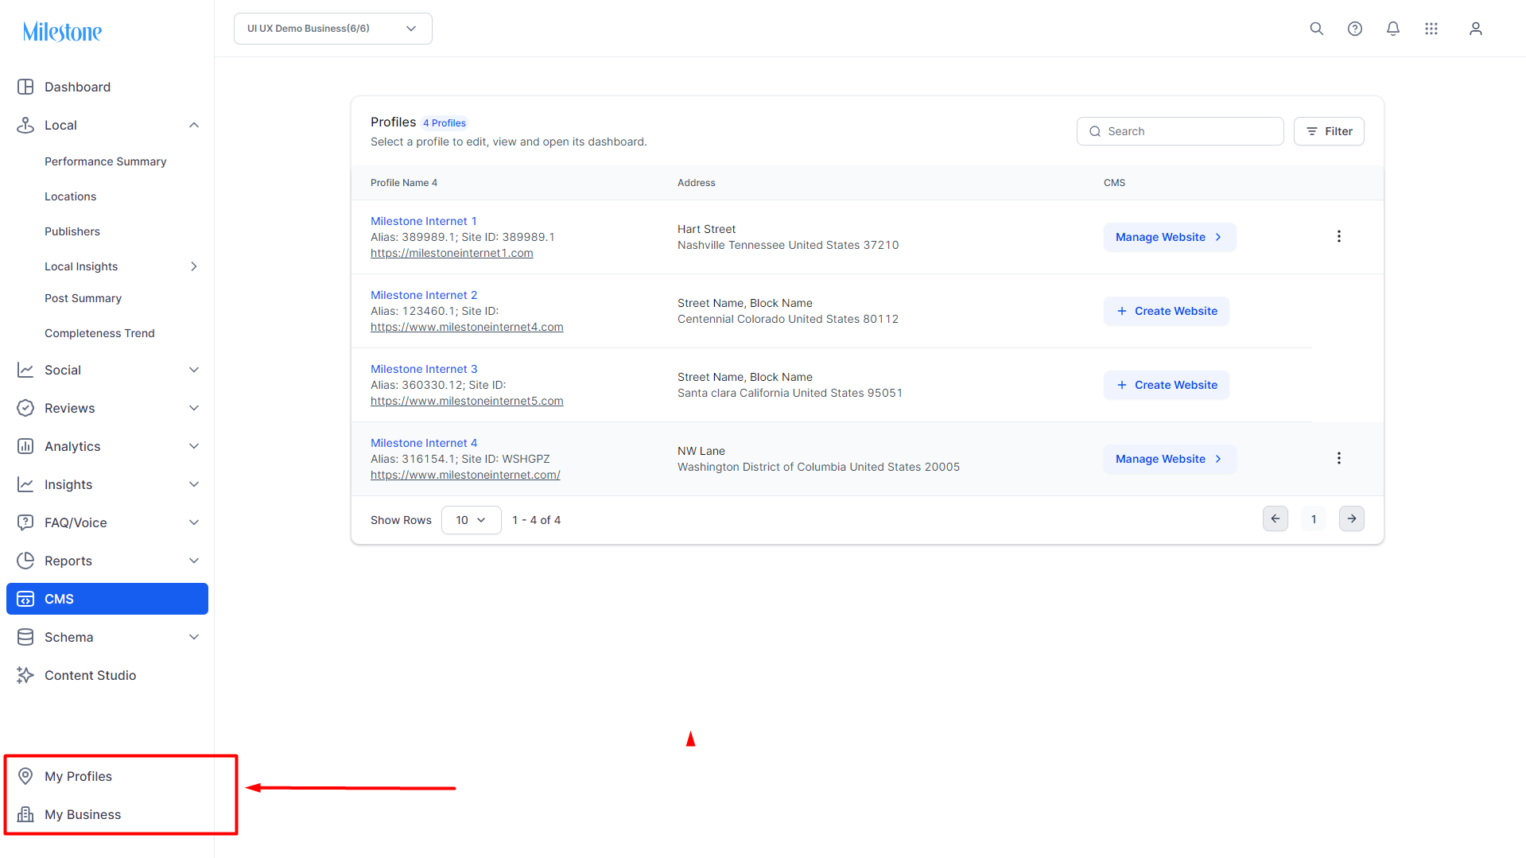Click Manage Website for Milestone Internet 1
1526x858 pixels.
(x=1170, y=237)
